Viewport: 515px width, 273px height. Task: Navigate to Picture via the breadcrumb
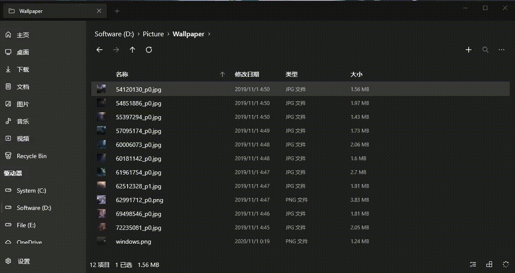[x=153, y=34]
